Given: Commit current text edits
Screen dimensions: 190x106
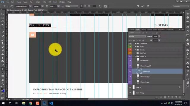Looking at the screenshot, I should (x=142, y=6).
